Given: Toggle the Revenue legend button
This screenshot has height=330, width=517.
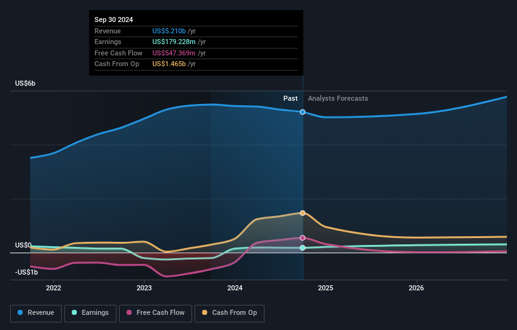Looking at the screenshot, I should [36, 313].
